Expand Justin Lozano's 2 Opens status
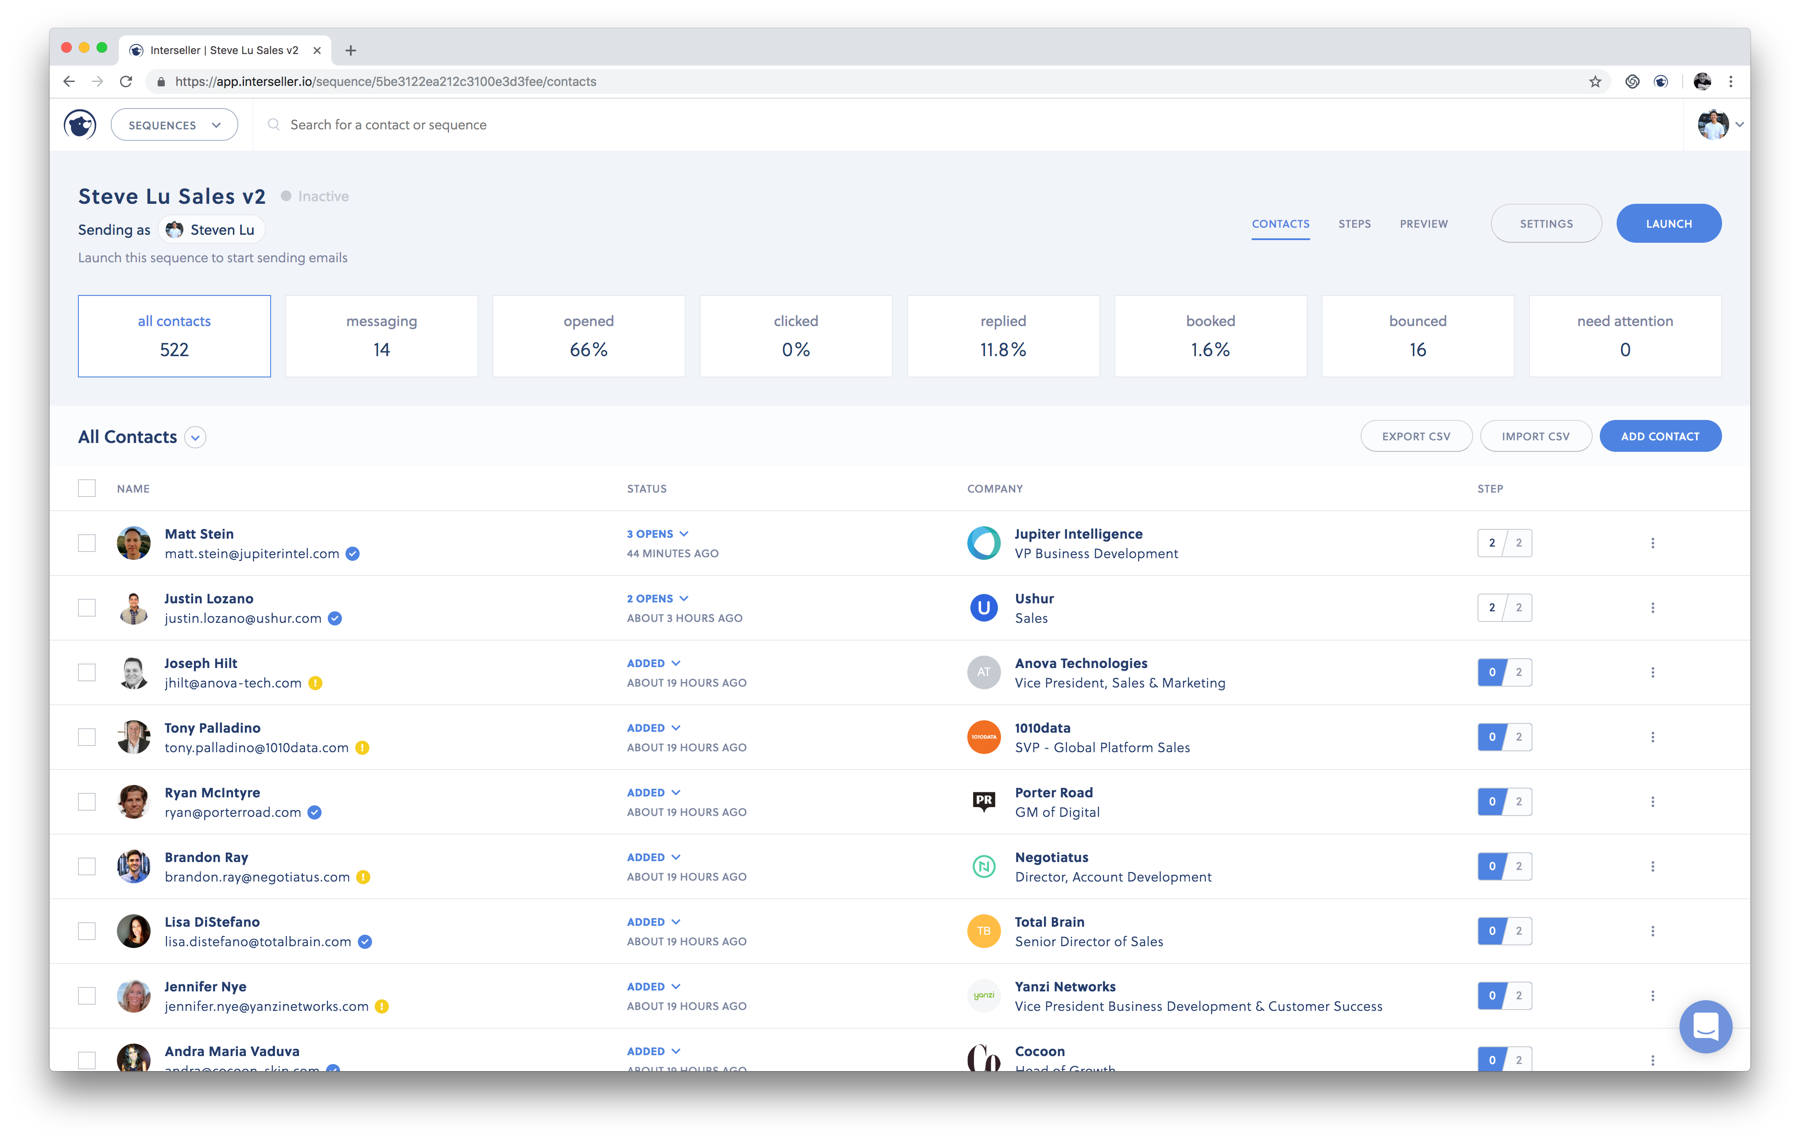The image size is (1800, 1142). pos(658,598)
